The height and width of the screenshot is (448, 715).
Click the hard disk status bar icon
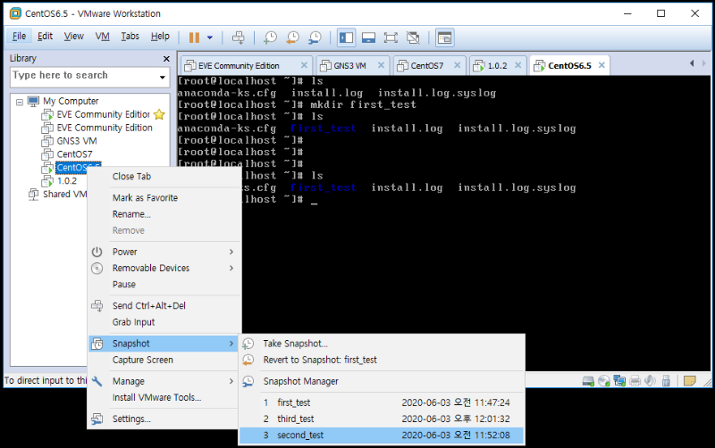pyautogui.click(x=588, y=380)
